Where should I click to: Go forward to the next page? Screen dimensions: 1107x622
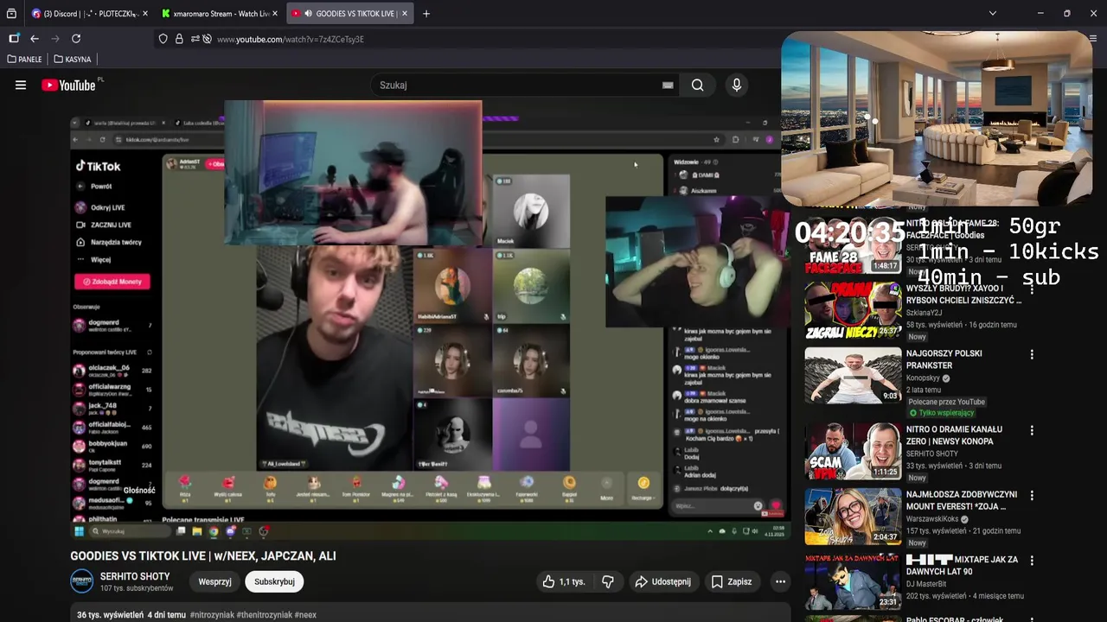click(x=55, y=39)
